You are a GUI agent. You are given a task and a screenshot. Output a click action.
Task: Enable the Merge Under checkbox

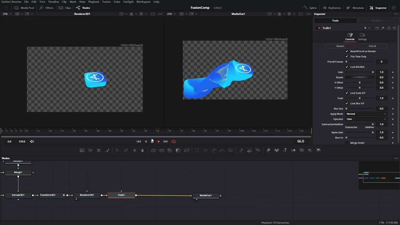pos(347,143)
